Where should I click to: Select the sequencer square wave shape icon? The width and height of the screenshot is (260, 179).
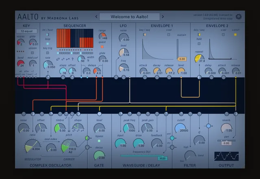point(58,59)
